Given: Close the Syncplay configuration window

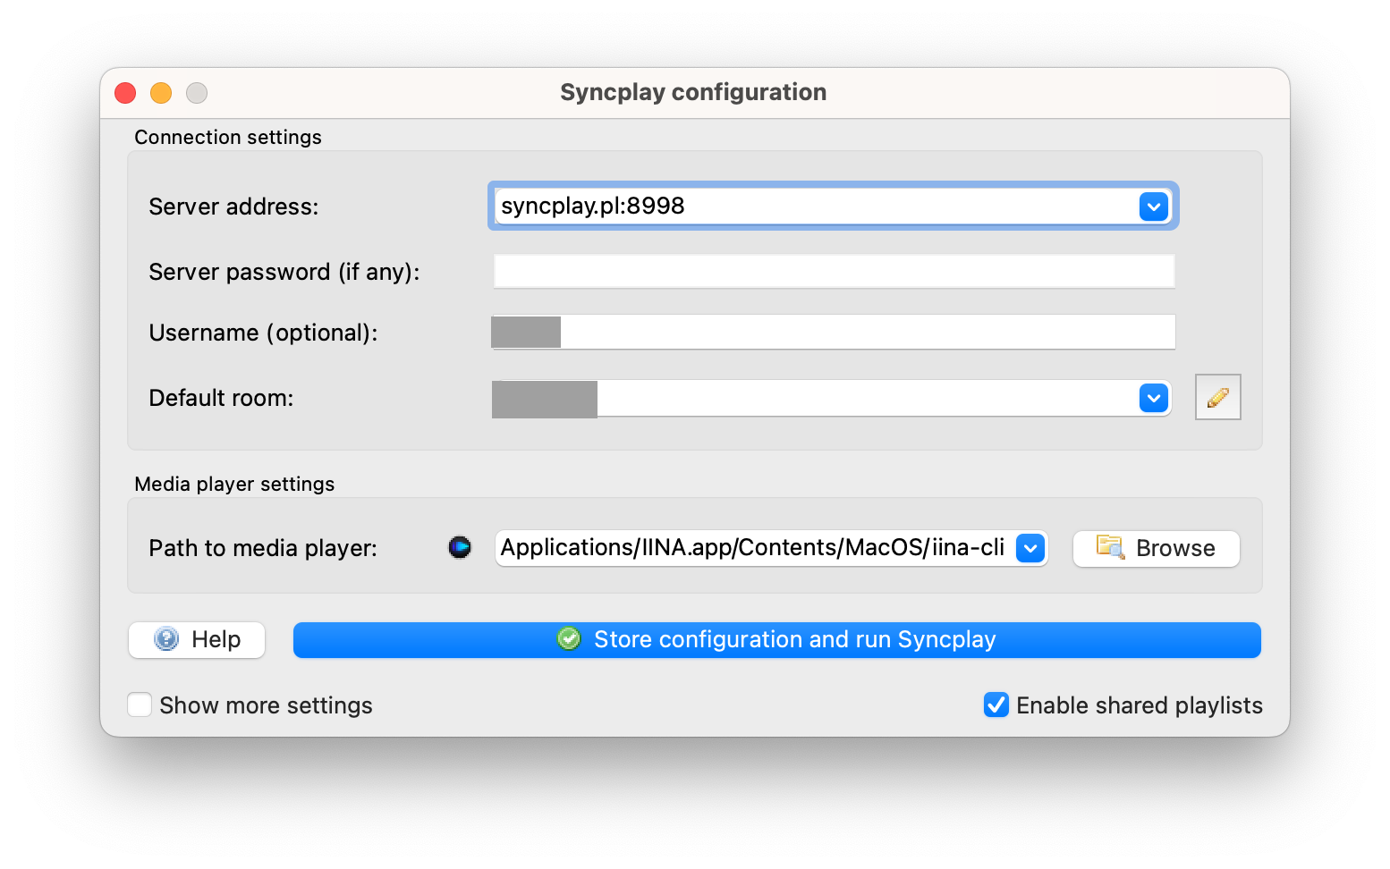Looking at the screenshot, I should click(125, 93).
